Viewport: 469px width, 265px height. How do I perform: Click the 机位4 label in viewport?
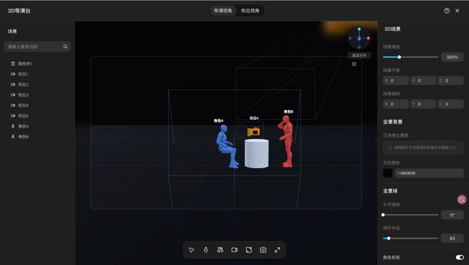click(254, 118)
